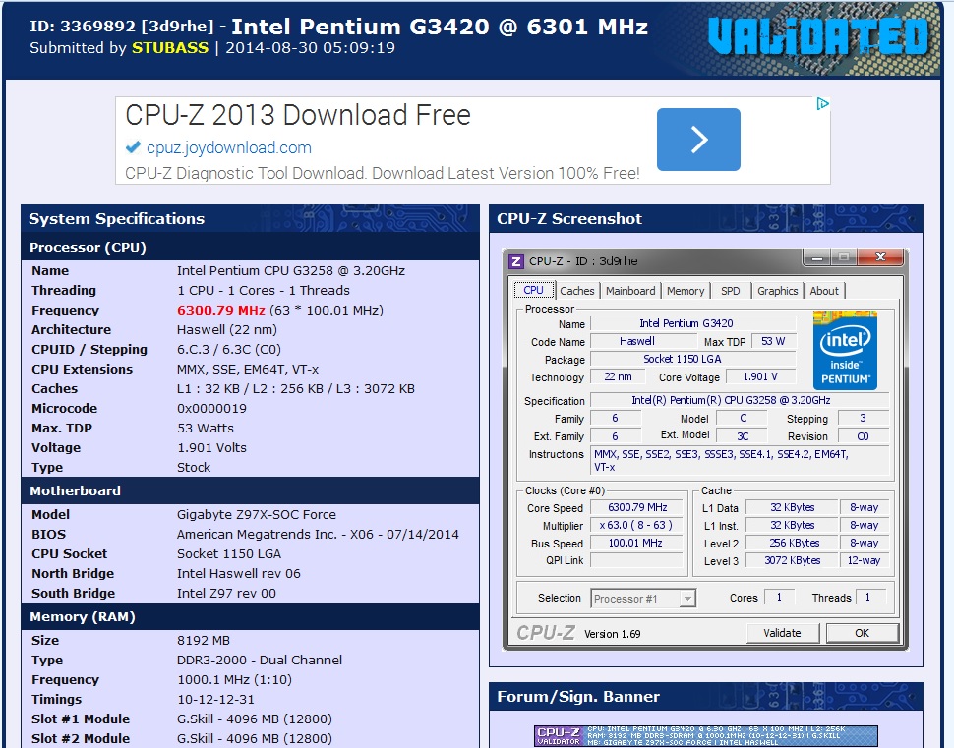Screen dimensions: 954x748
Task: Open the Graphics tab
Action: (x=778, y=291)
